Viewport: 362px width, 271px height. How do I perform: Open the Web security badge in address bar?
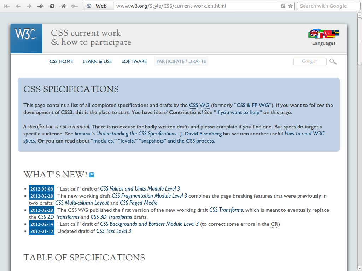pyautogui.click(x=98, y=6)
